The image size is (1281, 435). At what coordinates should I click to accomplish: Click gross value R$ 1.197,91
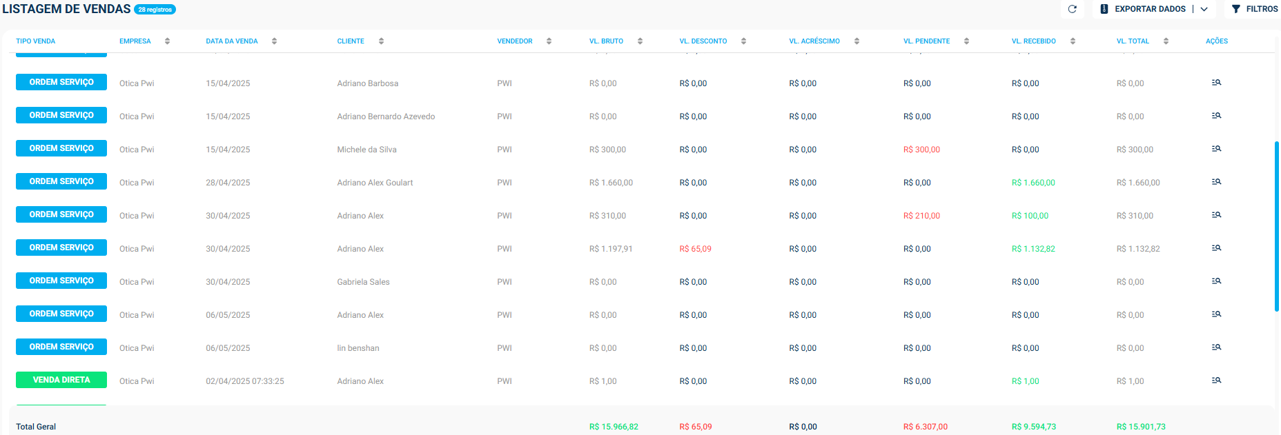(x=611, y=249)
